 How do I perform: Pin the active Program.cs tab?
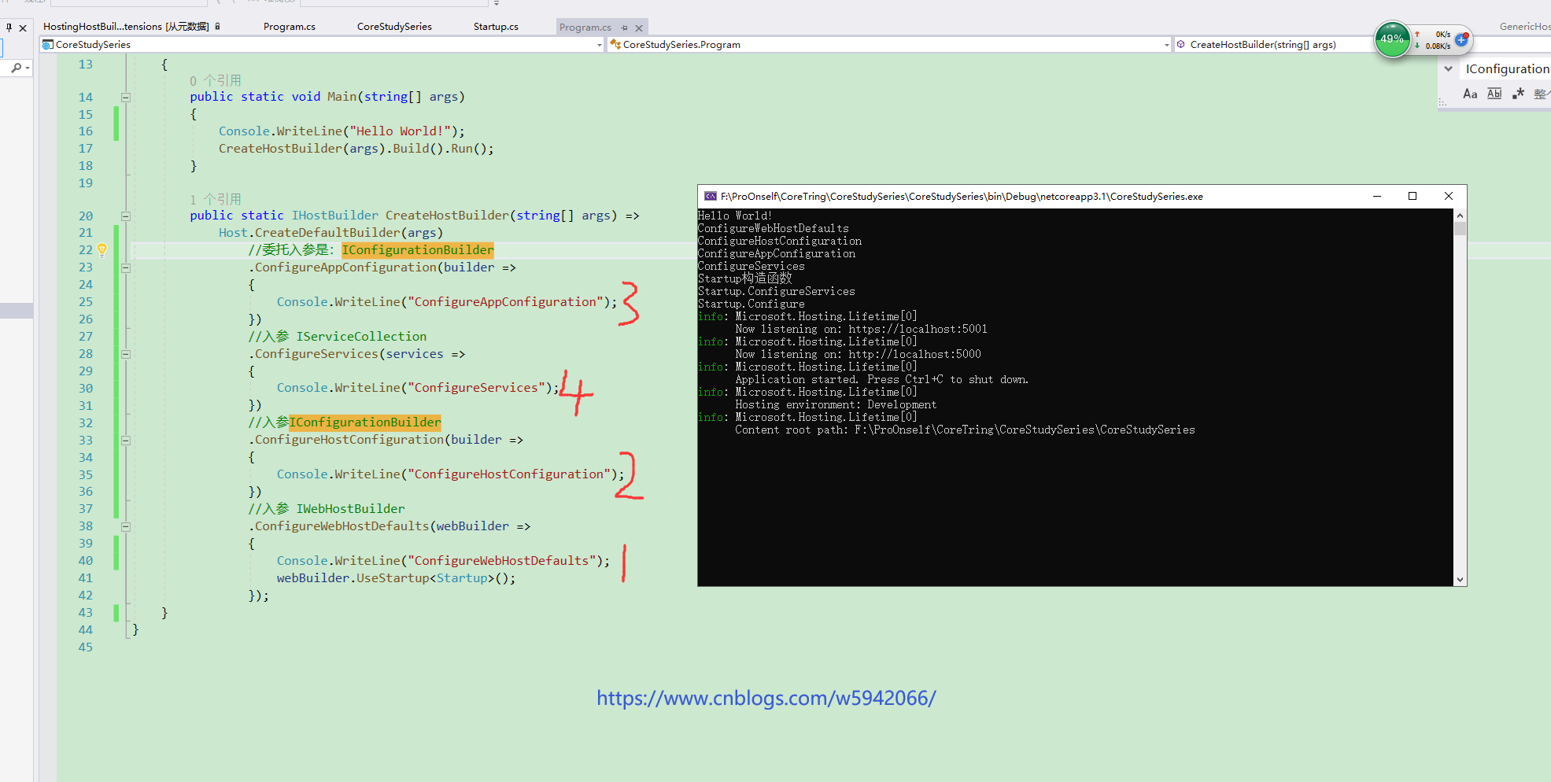tap(625, 28)
